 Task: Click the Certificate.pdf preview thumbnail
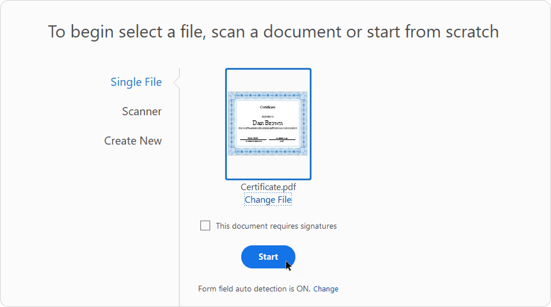coord(268,124)
